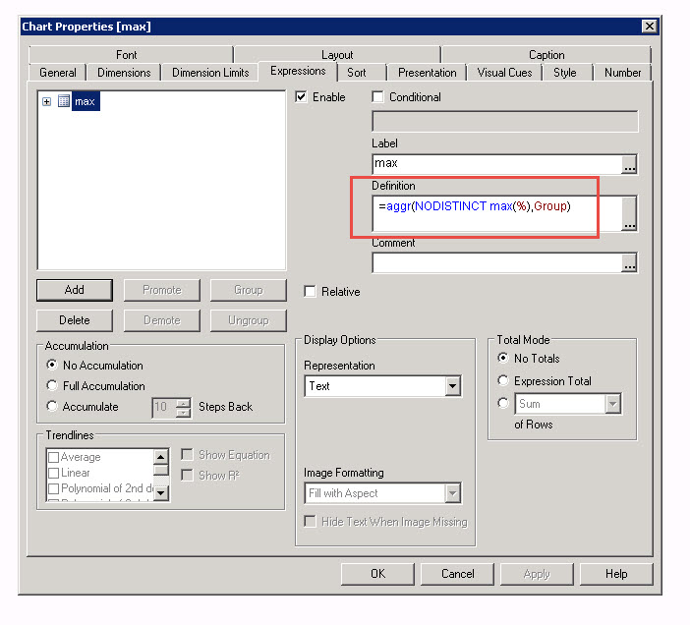Check Polynomial of 2nd degree trendline
Image resolution: width=690 pixels, height=625 pixels.
[54, 488]
